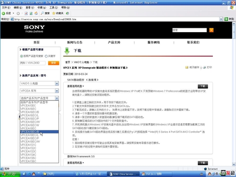236x177 pixels.
Task: Open the 编辑(E) menu
Action: (x=18, y=8)
